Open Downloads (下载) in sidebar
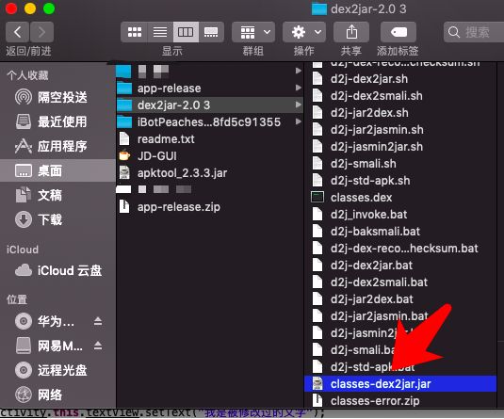The width and height of the screenshot is (504, 419). [x=57, y=219]
